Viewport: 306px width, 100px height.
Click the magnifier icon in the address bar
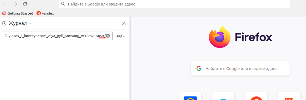(x=63, y=4)
